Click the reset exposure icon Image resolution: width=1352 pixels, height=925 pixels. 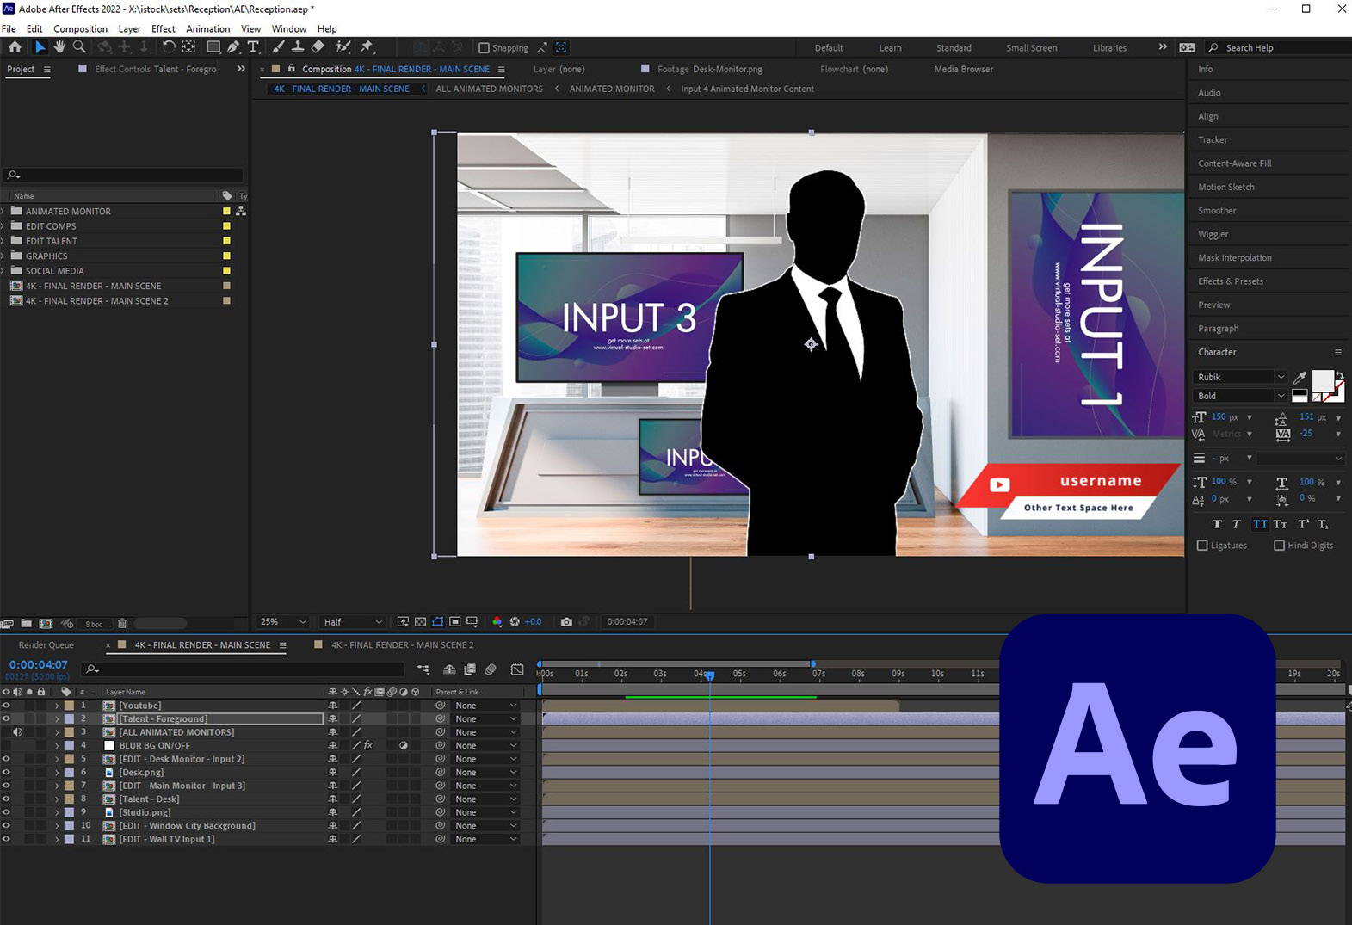tap(515, 622)
